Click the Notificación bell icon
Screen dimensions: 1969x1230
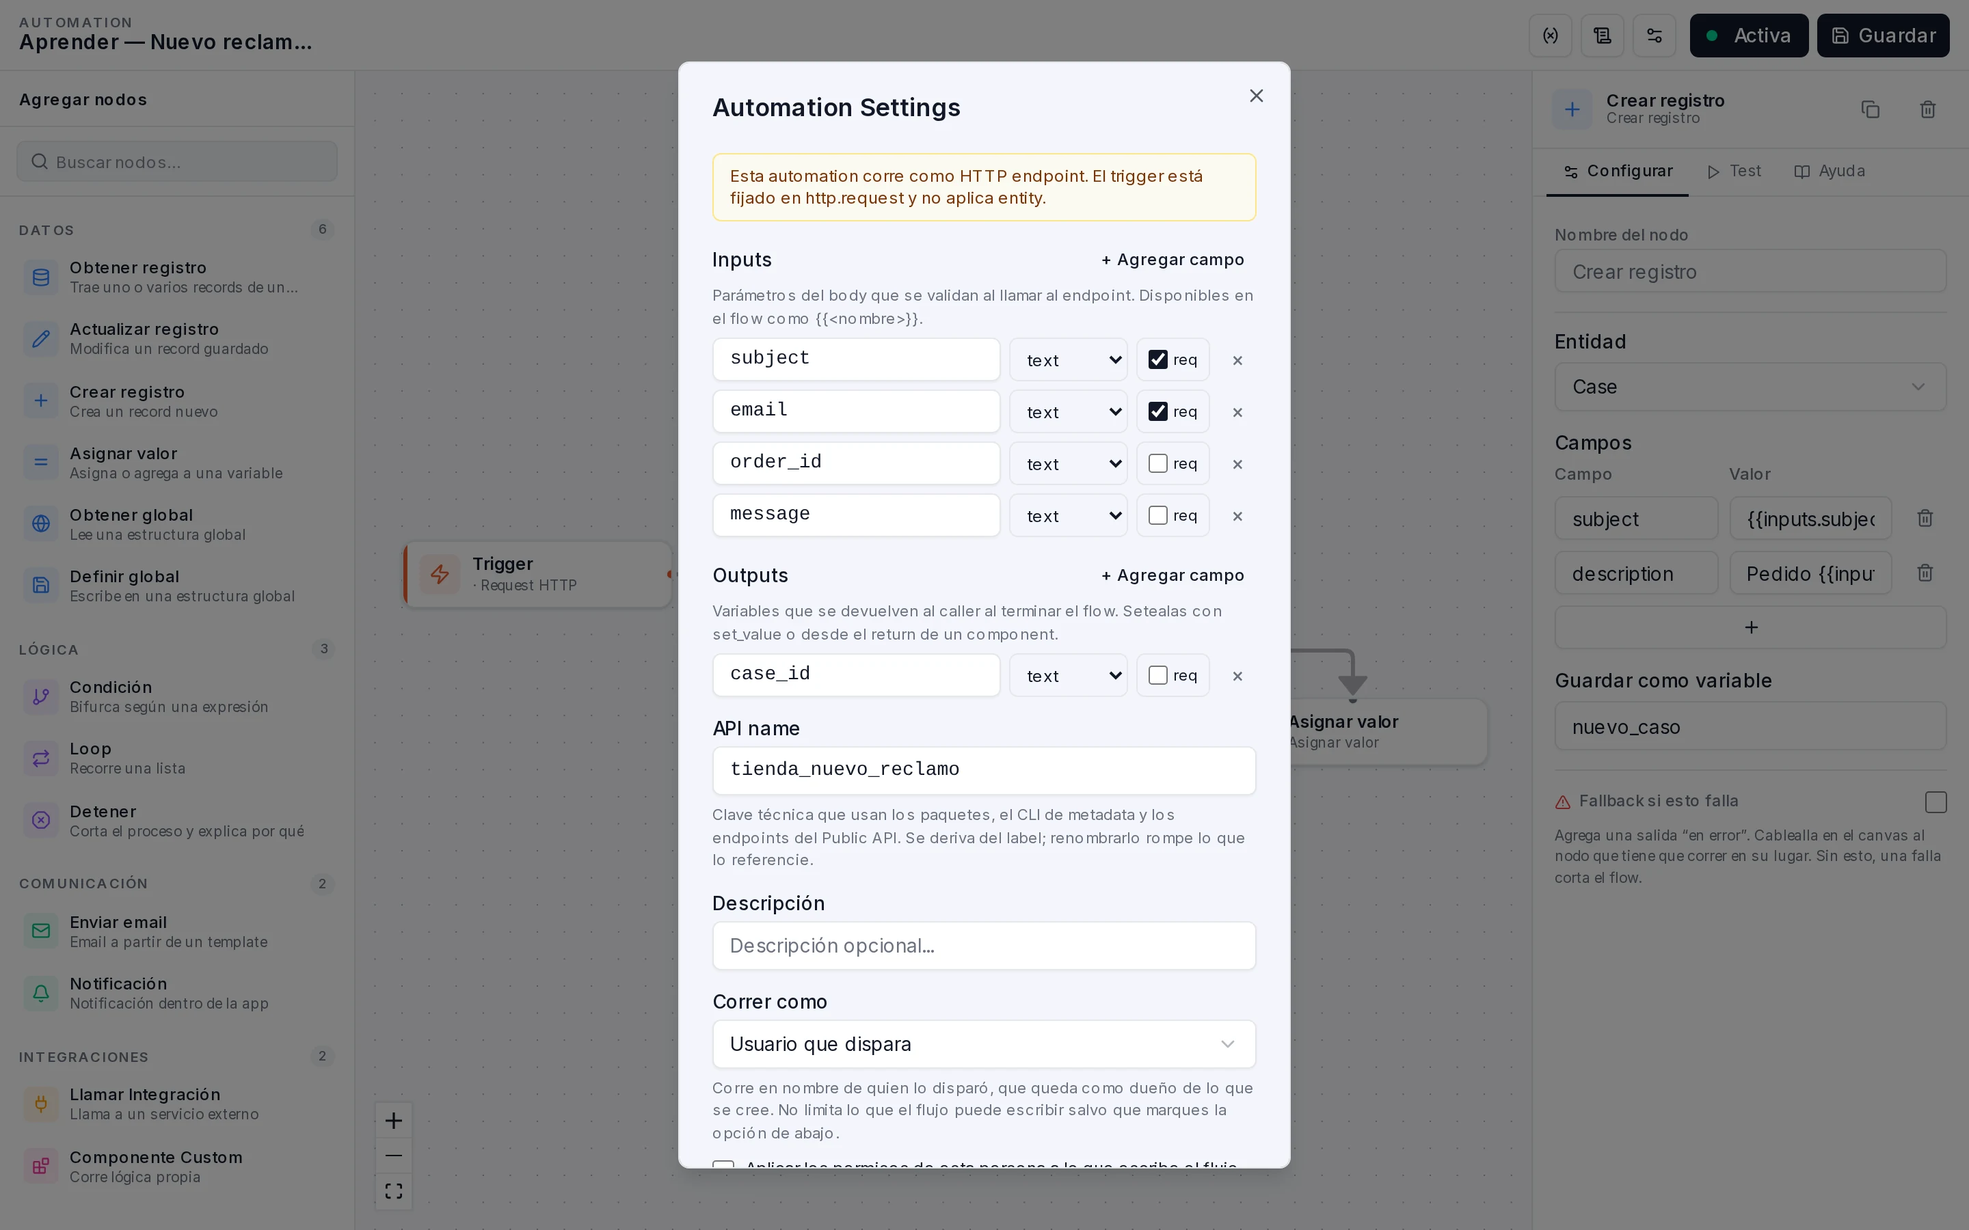pos(41,992)
